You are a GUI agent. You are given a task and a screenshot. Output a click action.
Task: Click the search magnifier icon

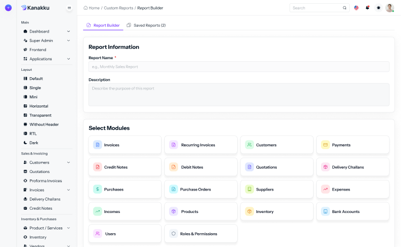(x=344, y=8)
